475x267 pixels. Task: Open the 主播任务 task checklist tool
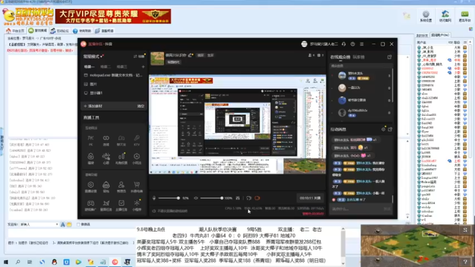click(x=121, y=205)
